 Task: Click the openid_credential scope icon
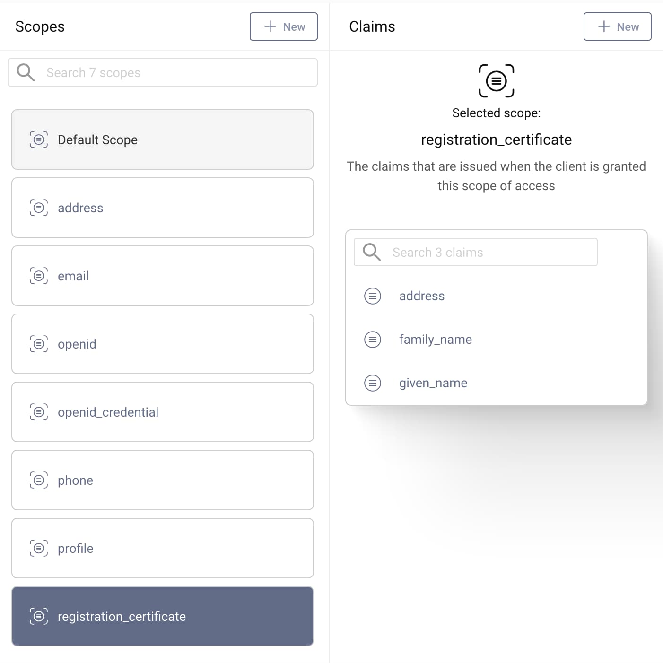pyautogui.click(x=38, y=412)
